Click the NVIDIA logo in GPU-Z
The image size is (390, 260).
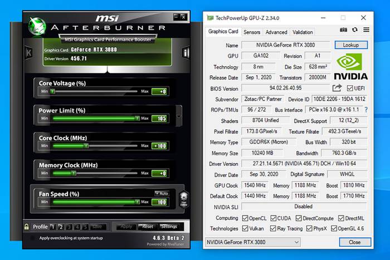click(x=350, y=67)
